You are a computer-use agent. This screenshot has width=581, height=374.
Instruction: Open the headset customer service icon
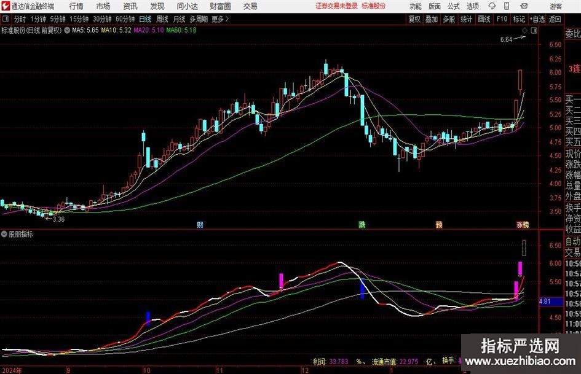(492, 6)
